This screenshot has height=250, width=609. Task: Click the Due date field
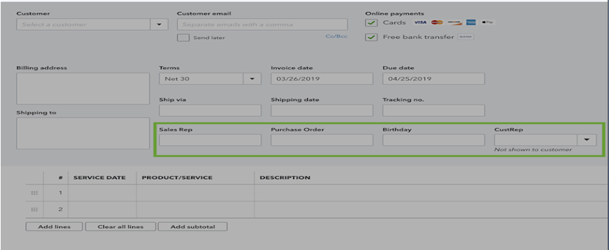click(434, 78)
